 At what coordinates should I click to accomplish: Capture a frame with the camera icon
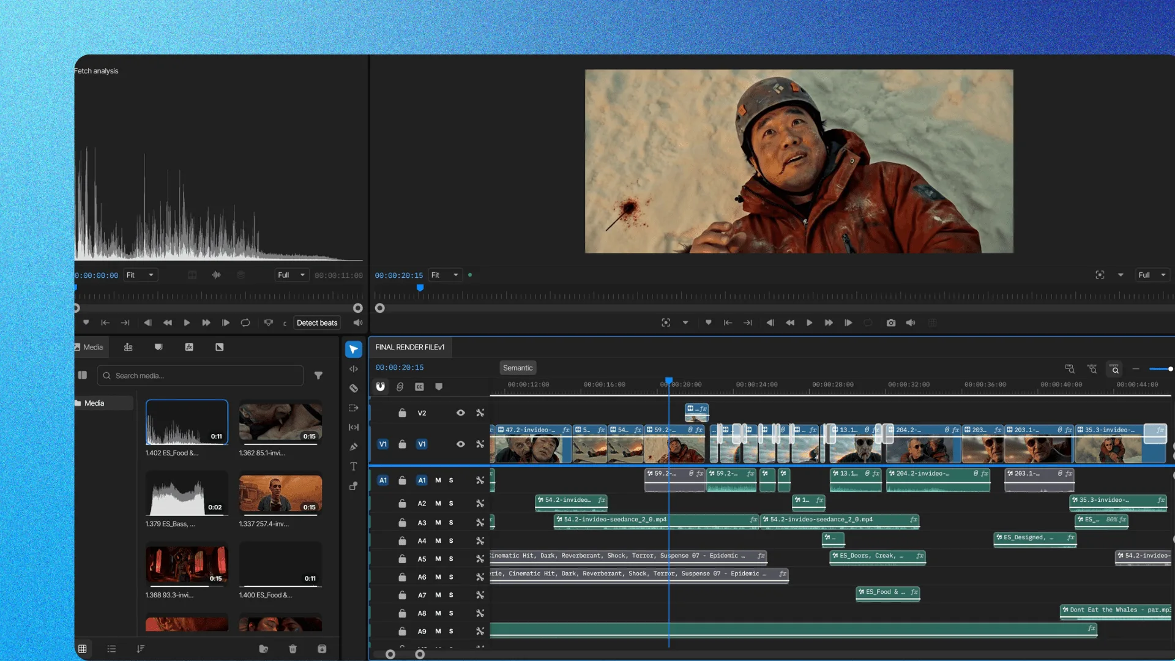pos(891,323)
